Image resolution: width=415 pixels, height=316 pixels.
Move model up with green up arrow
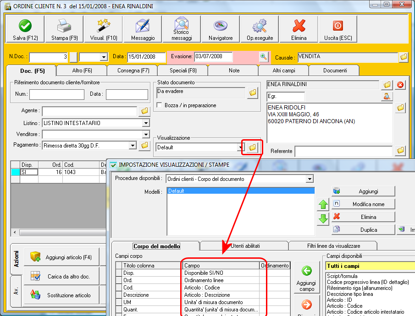tap(323, 204)
